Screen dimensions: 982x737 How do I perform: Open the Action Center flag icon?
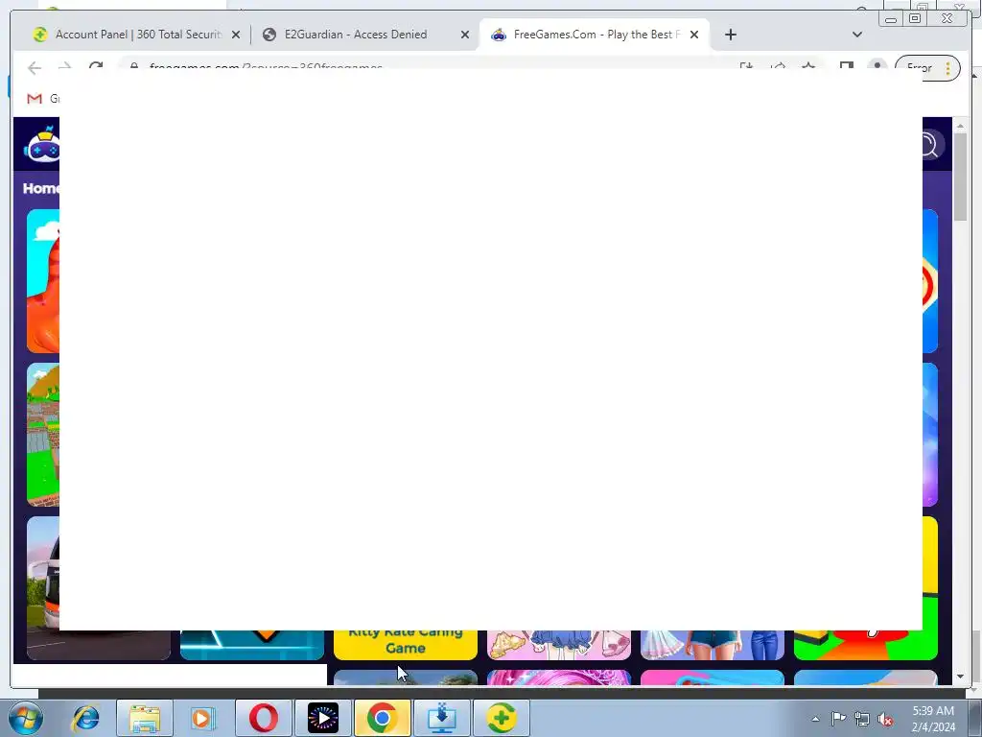[x=838, y=718]
